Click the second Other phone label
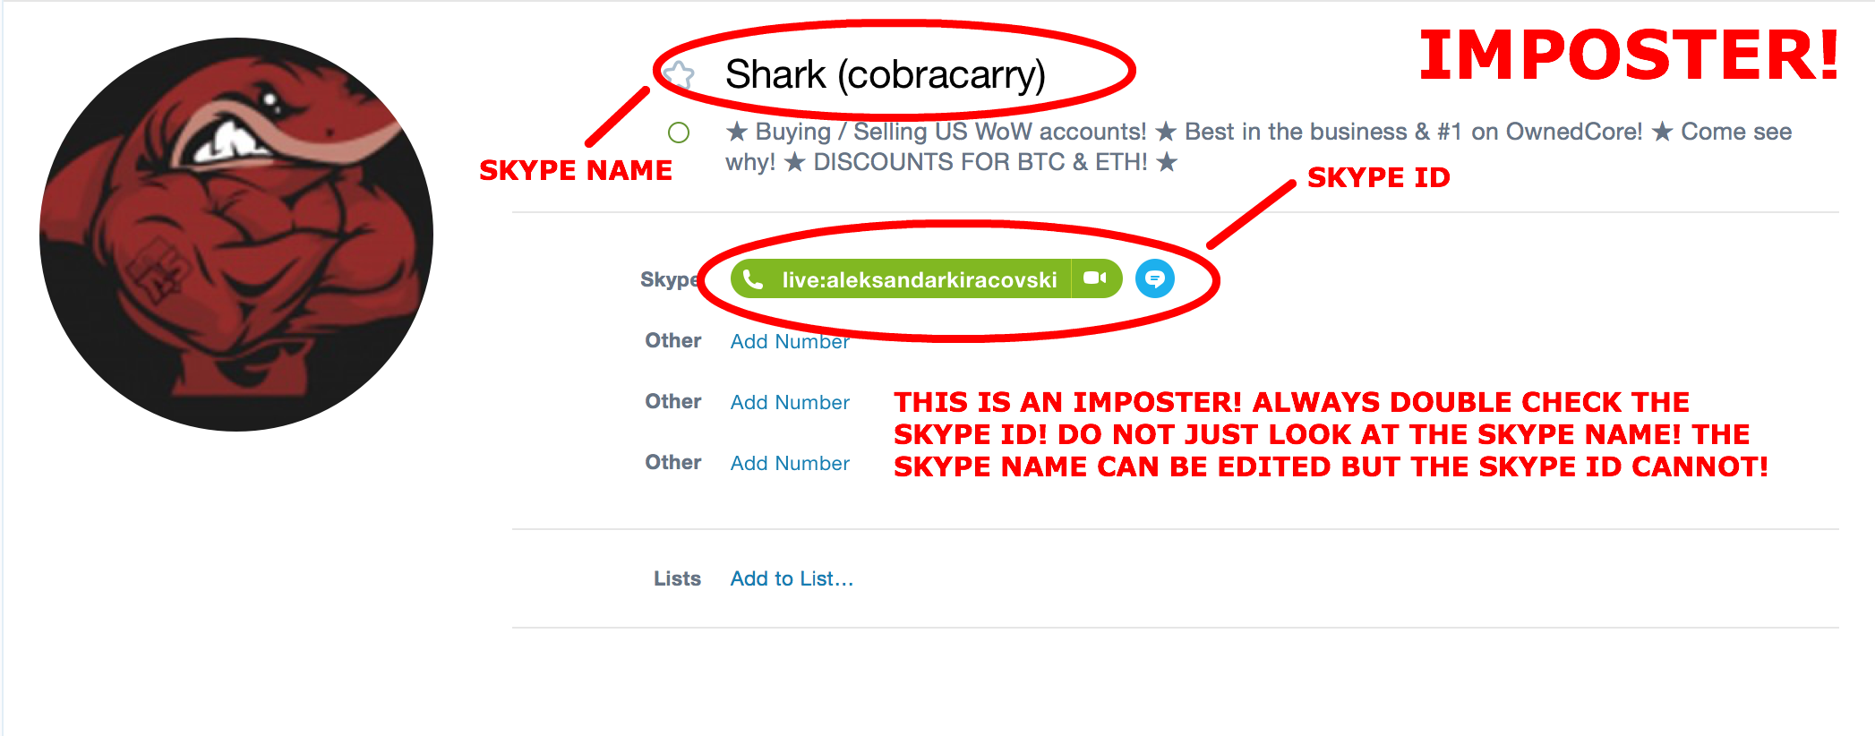Screen dimensions: 1875x736 coord(673,401)
